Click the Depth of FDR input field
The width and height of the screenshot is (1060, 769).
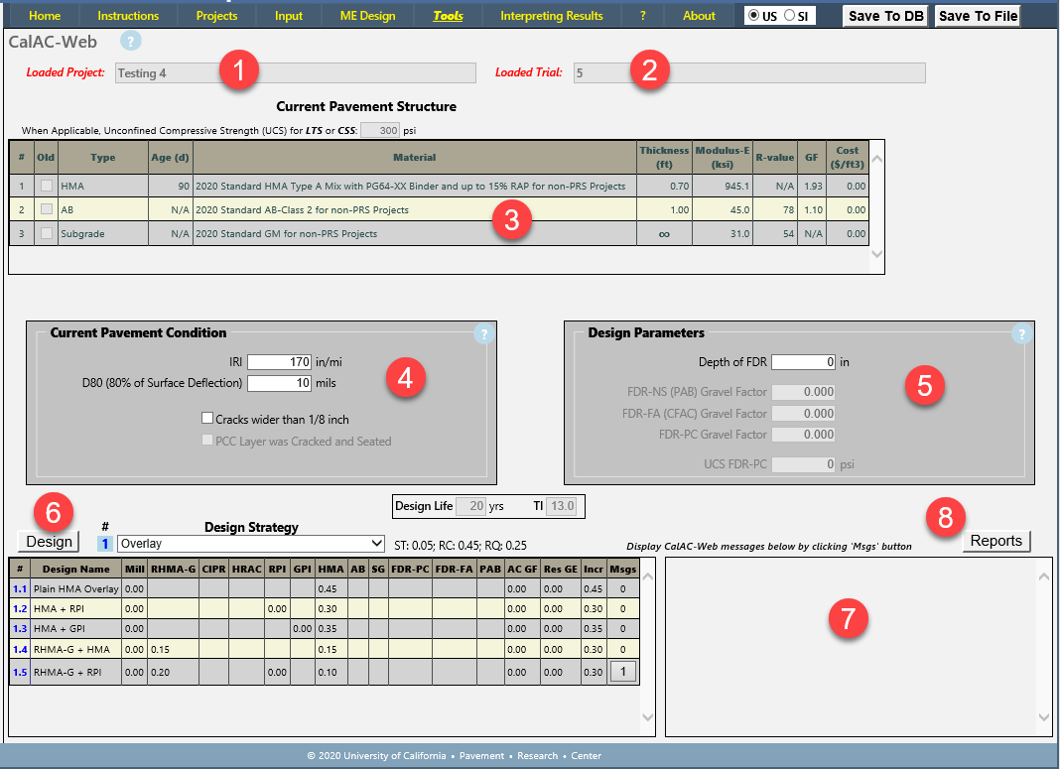click(x=803, y=363)
